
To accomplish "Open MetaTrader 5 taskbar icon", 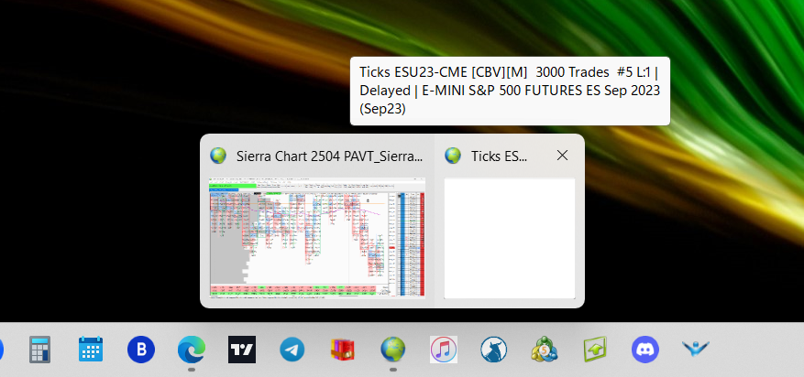I will pos(545,350).
